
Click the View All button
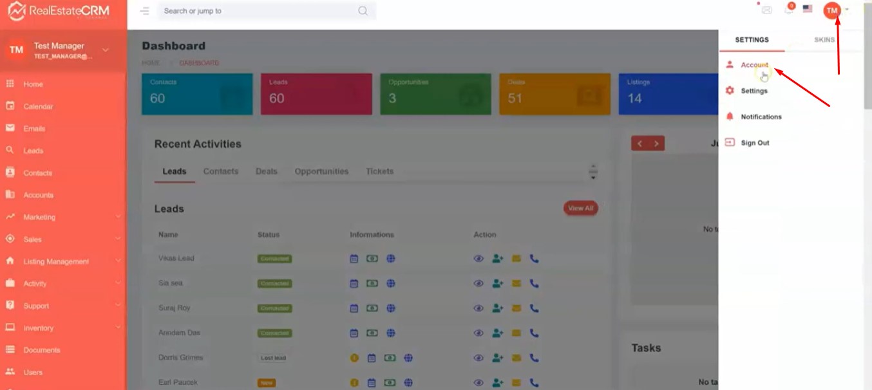[580, 208]
